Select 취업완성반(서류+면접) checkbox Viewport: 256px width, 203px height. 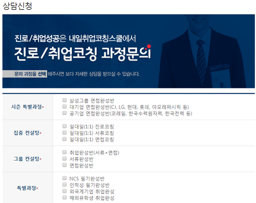coord(65,152)
